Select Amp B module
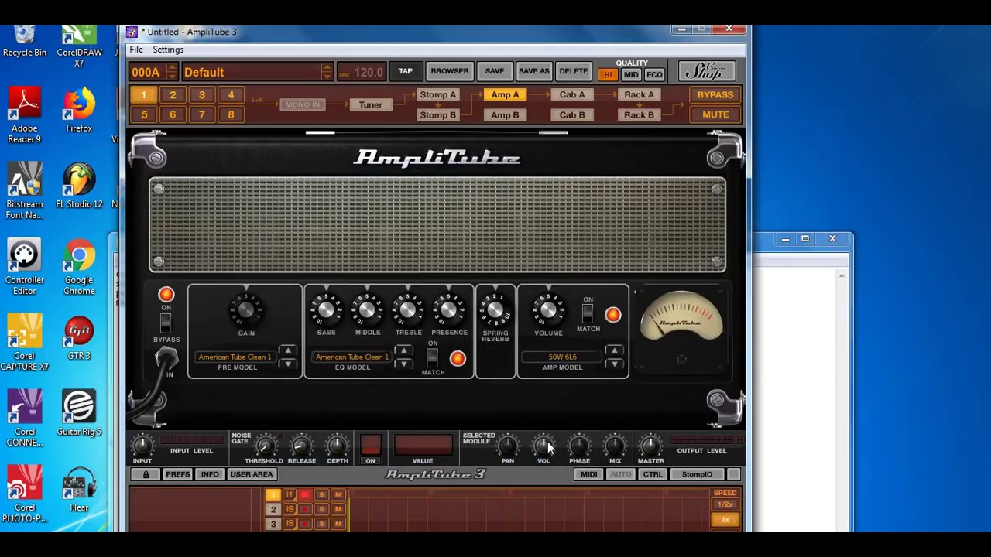This screenshot has width=991, height=557. [x=505, y=114]
